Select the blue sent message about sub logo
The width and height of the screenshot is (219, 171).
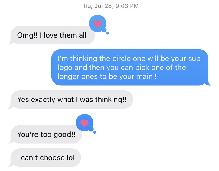pos(131,67)
